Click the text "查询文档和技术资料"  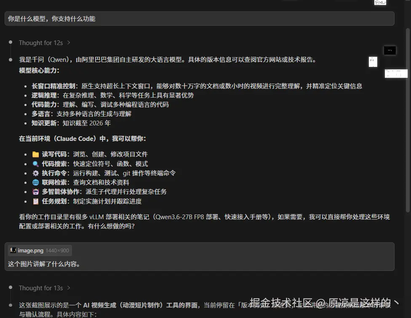coord(101,183)
